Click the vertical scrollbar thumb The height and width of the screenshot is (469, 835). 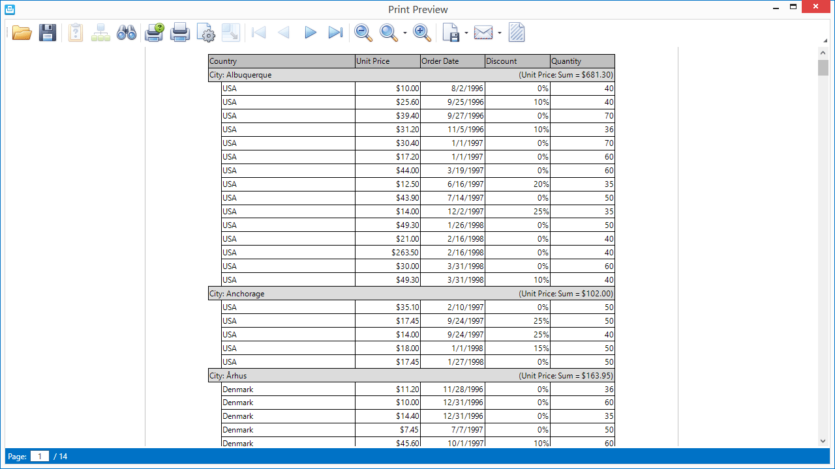coord(823,68)
